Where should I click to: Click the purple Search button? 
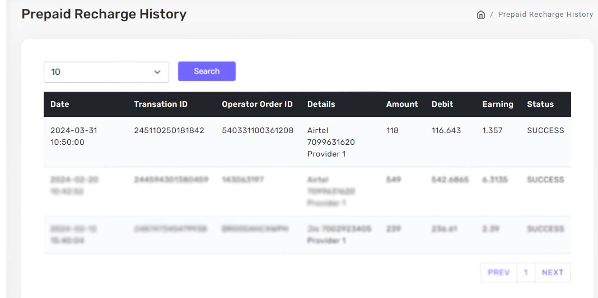(x=207, y=71)
